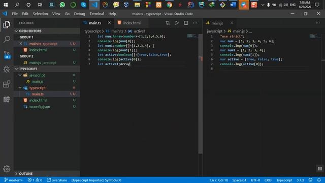
Task: Open More Actions in right editor group
Action: pos(318,23)
